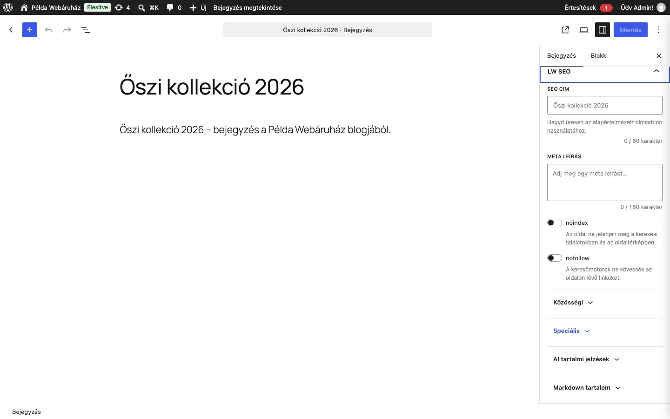
Task: Open comments bubble with 0 count
Action: click(x=174, y=7)
